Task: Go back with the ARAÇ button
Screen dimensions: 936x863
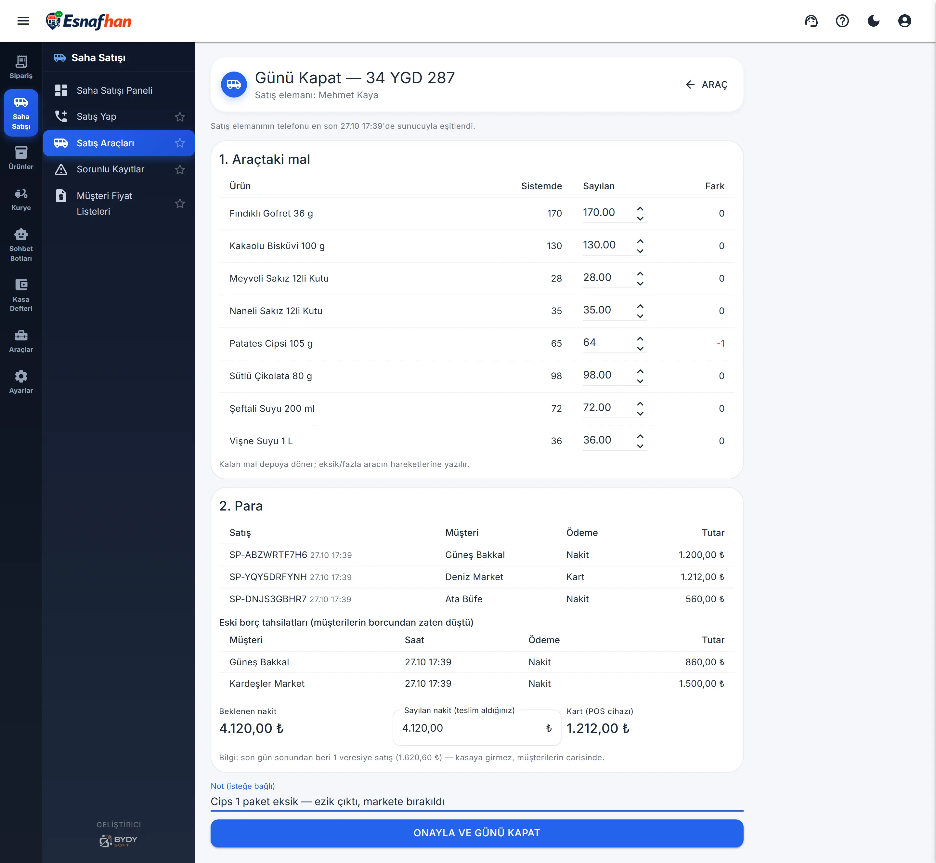Action: [707, 85]
